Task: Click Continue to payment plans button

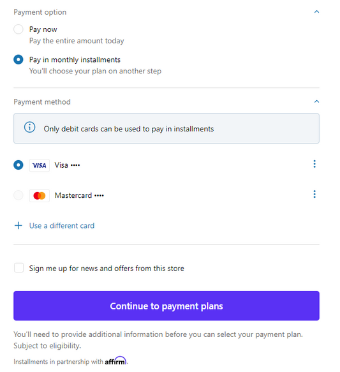Action: 166,306
